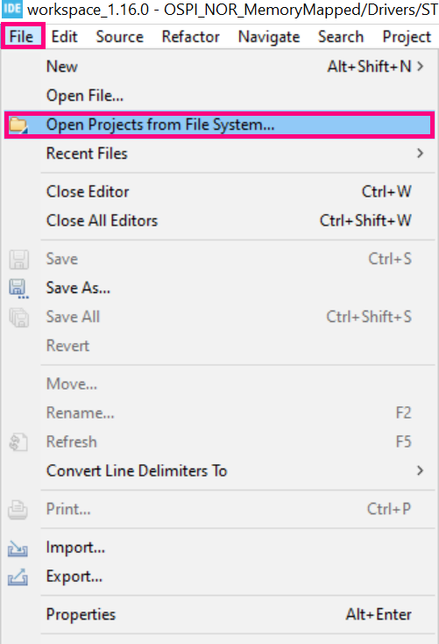Open the Navigate menu
Image resolution: width=439 pixels, height=644 pixels.
tap(269, 37)
